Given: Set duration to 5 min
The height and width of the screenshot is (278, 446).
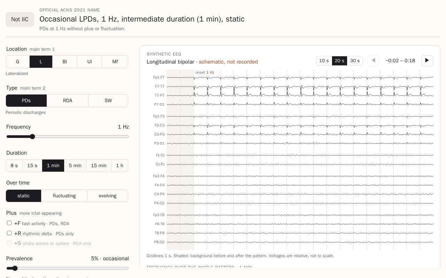Looking at the screenshot, I should pyautogui.click(x=75, y=165).
